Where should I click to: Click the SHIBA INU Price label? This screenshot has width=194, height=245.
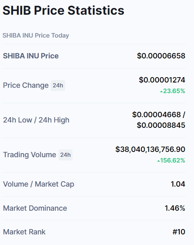(31, 56)
